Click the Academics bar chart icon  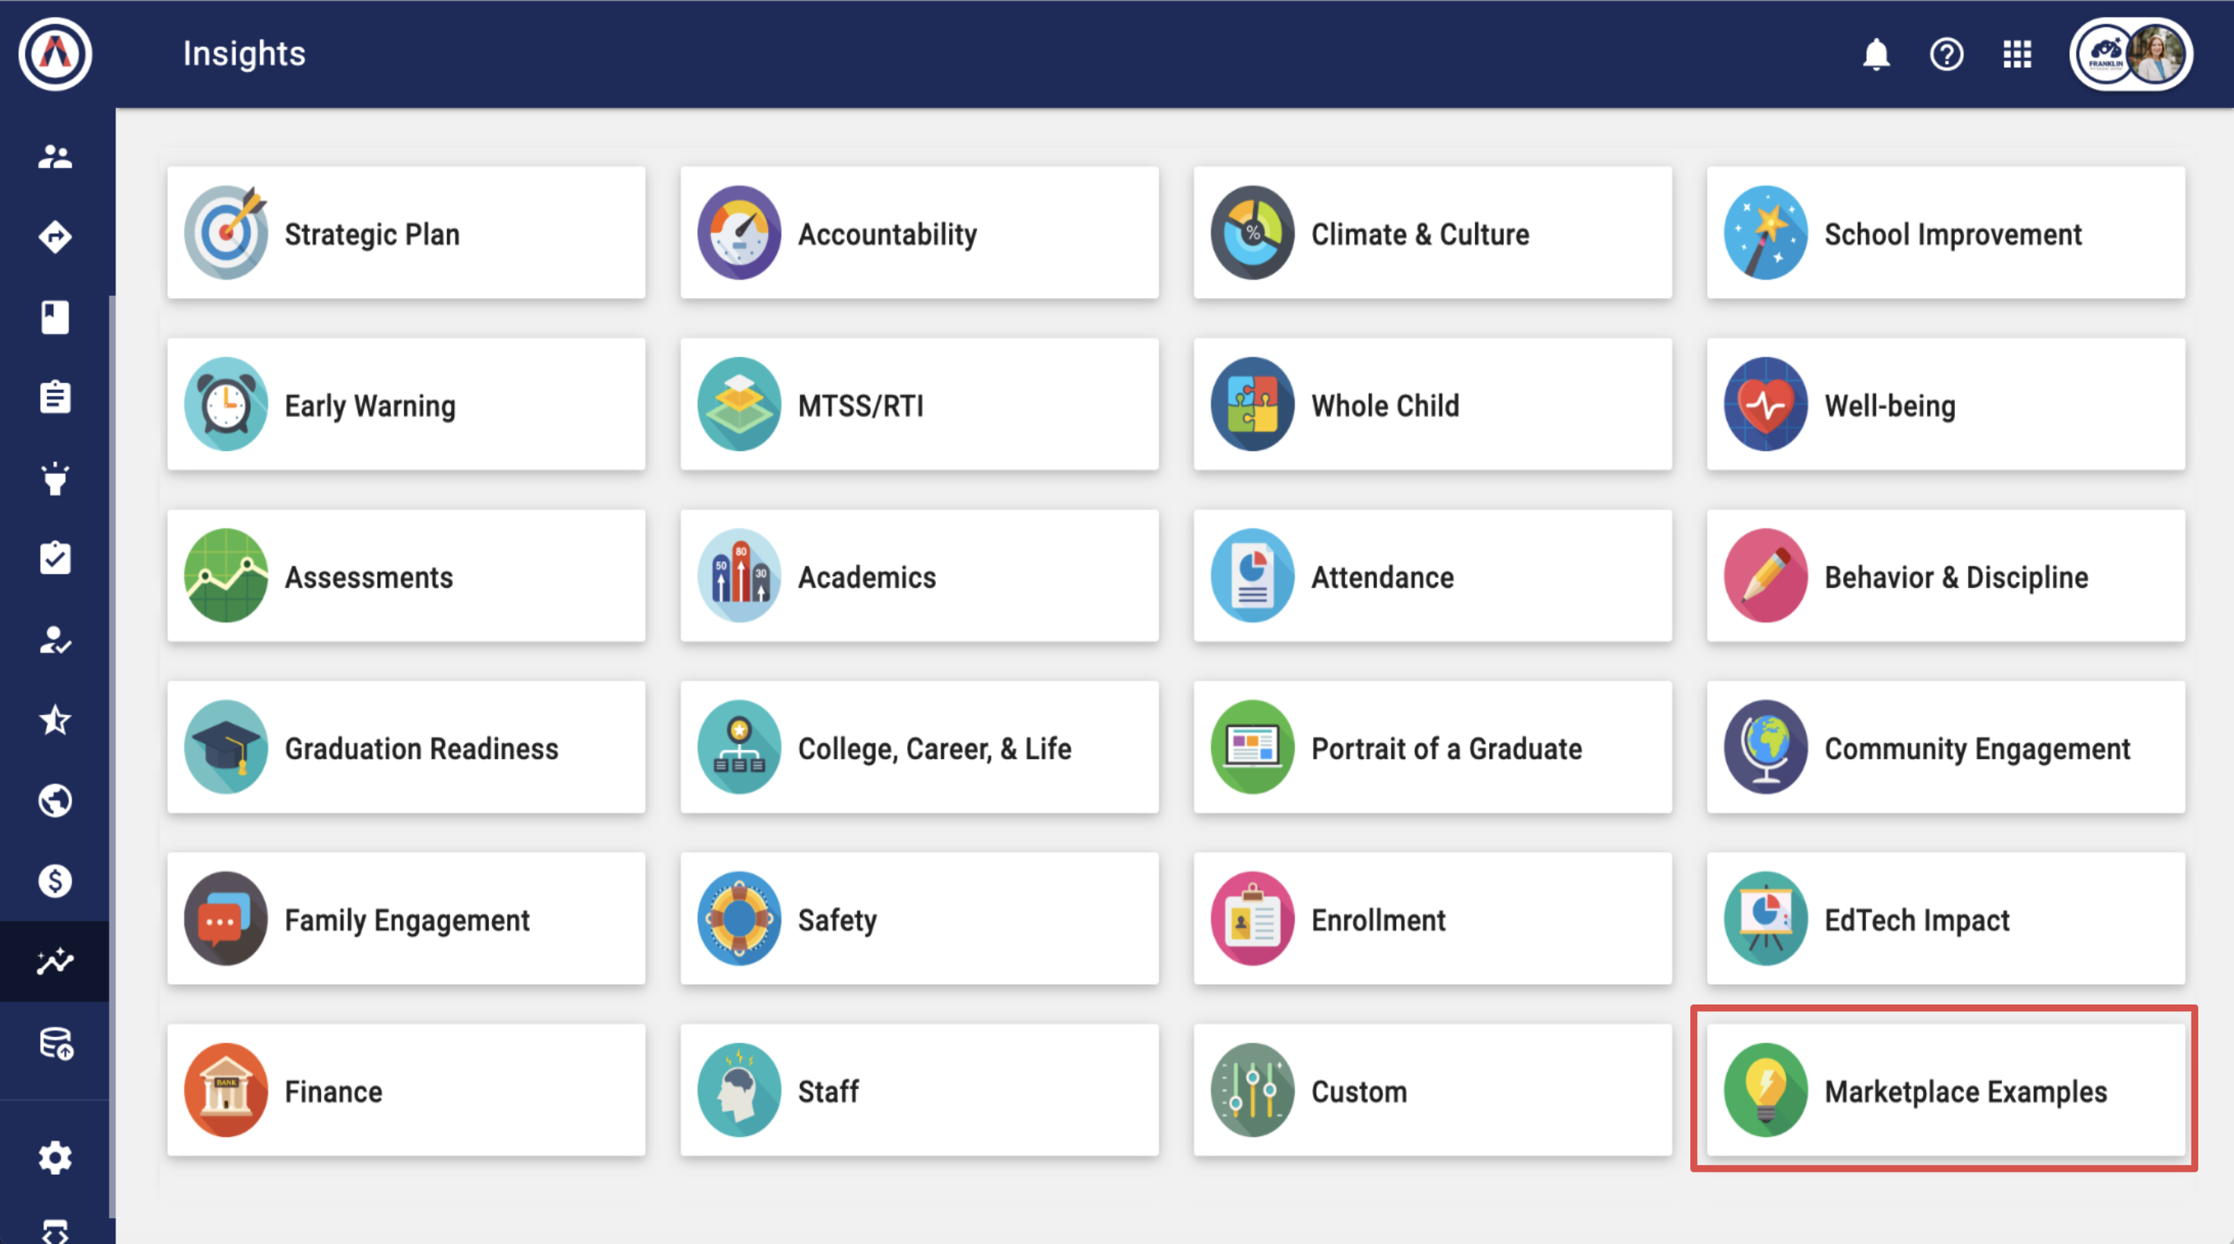coord(739,576)
